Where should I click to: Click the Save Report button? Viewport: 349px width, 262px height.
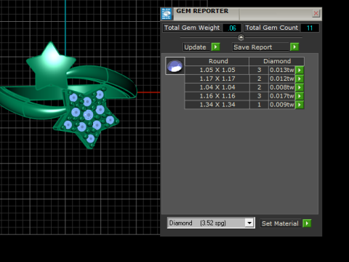(261, 47)
